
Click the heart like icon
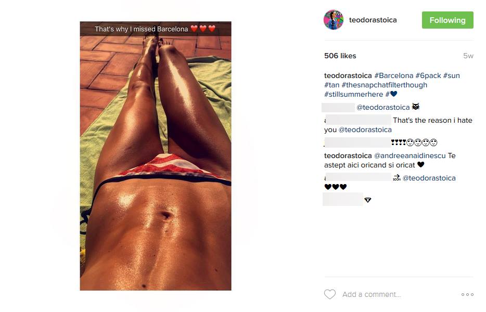[330, 294]
